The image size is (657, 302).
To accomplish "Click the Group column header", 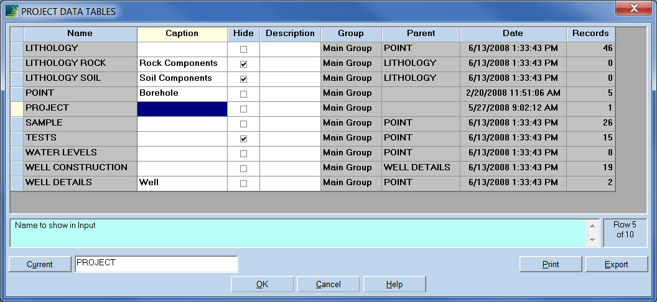I will [351, 34].
